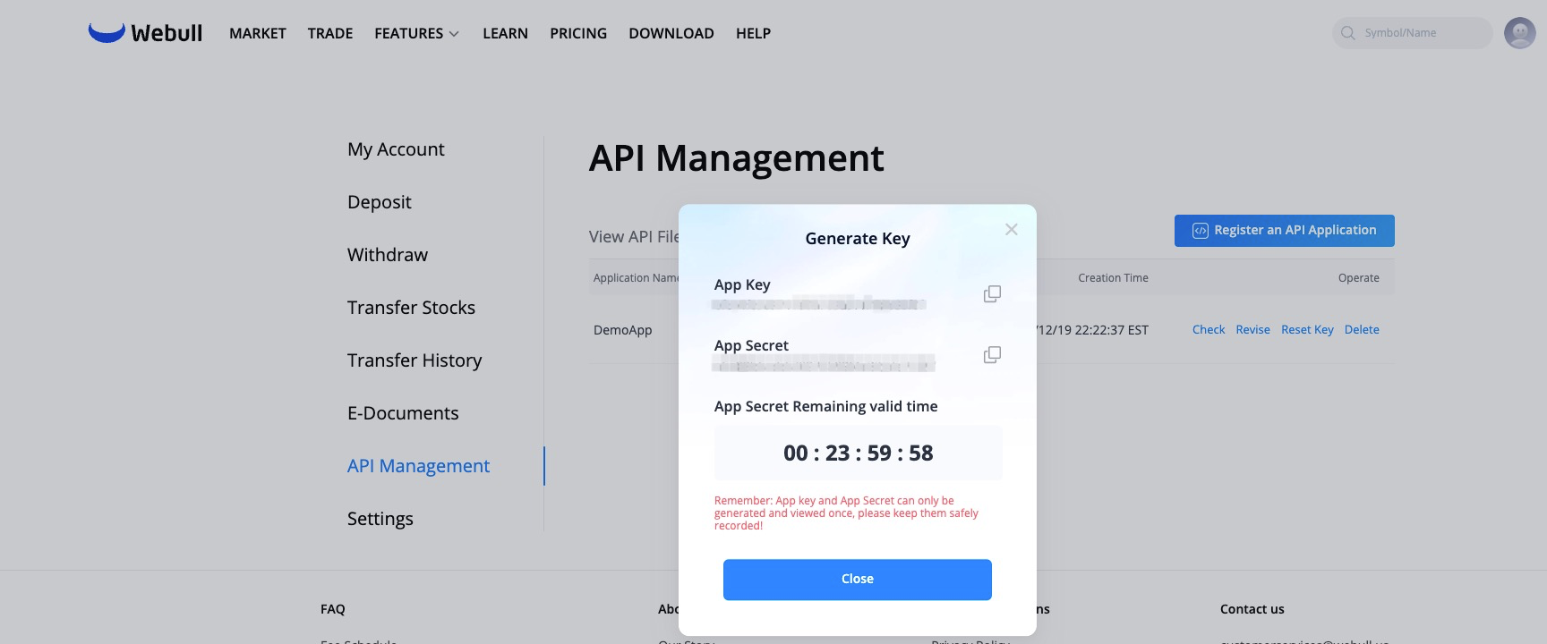1547x644 pixels.
Task: Copy the App Secret value
Action: 992,355
